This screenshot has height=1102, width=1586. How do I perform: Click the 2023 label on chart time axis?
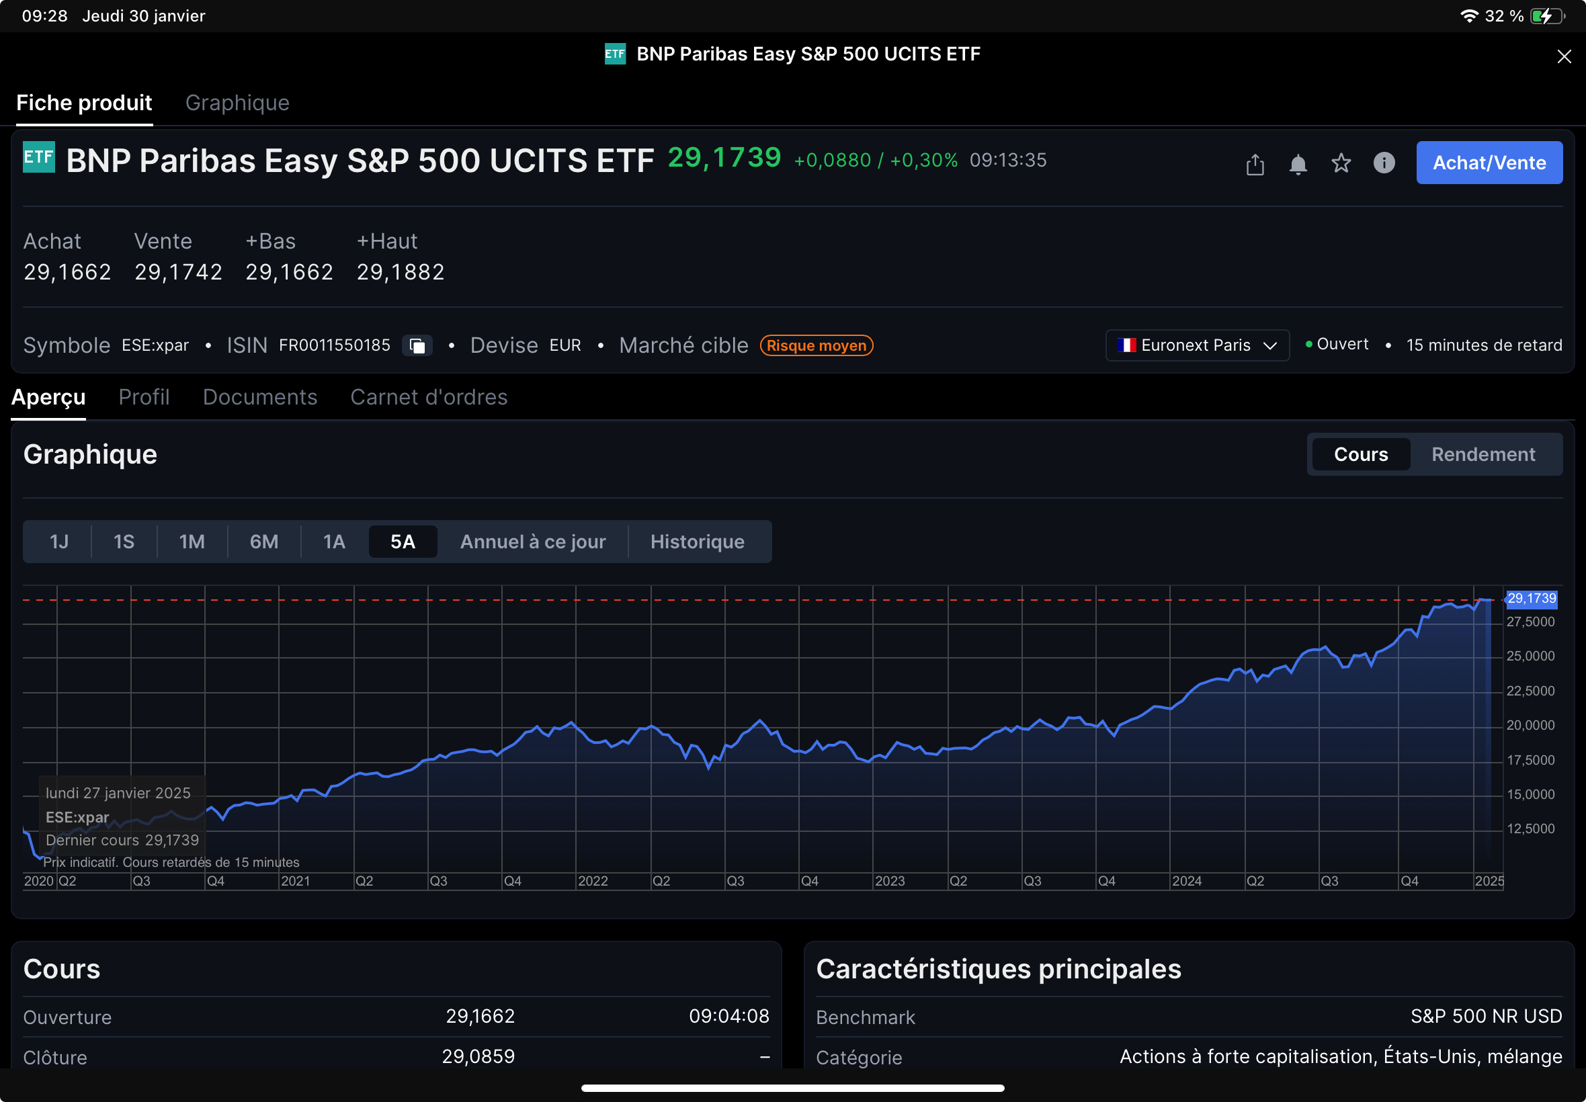[889, 881]
